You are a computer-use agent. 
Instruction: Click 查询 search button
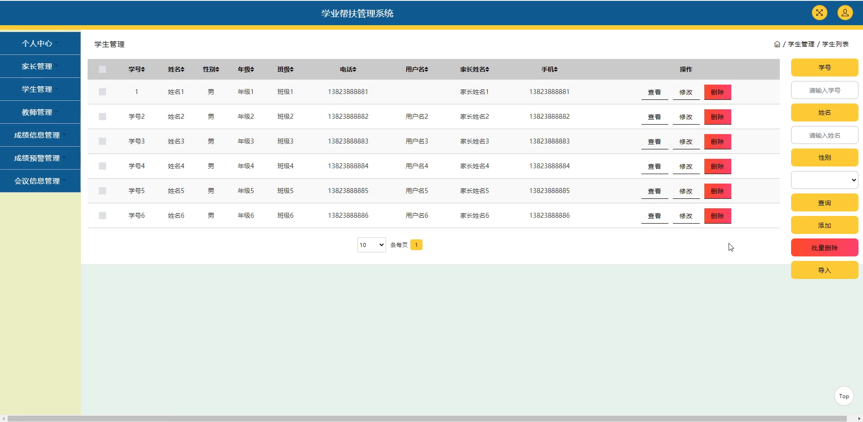click(824, 202)
